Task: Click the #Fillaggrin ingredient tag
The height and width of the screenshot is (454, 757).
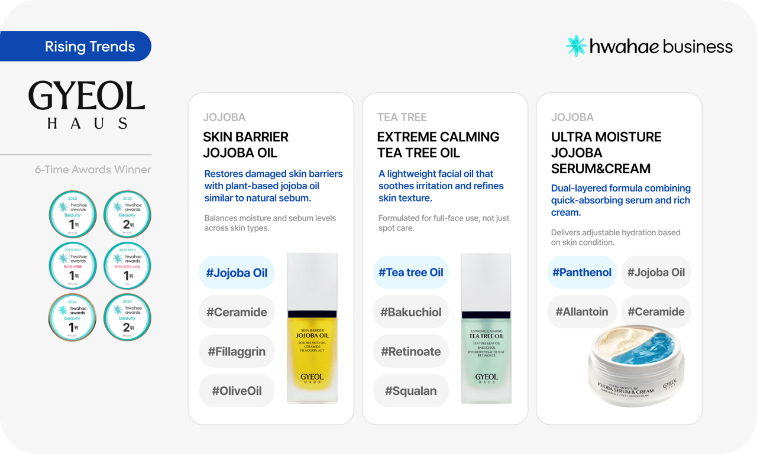Action: point(237,351)
